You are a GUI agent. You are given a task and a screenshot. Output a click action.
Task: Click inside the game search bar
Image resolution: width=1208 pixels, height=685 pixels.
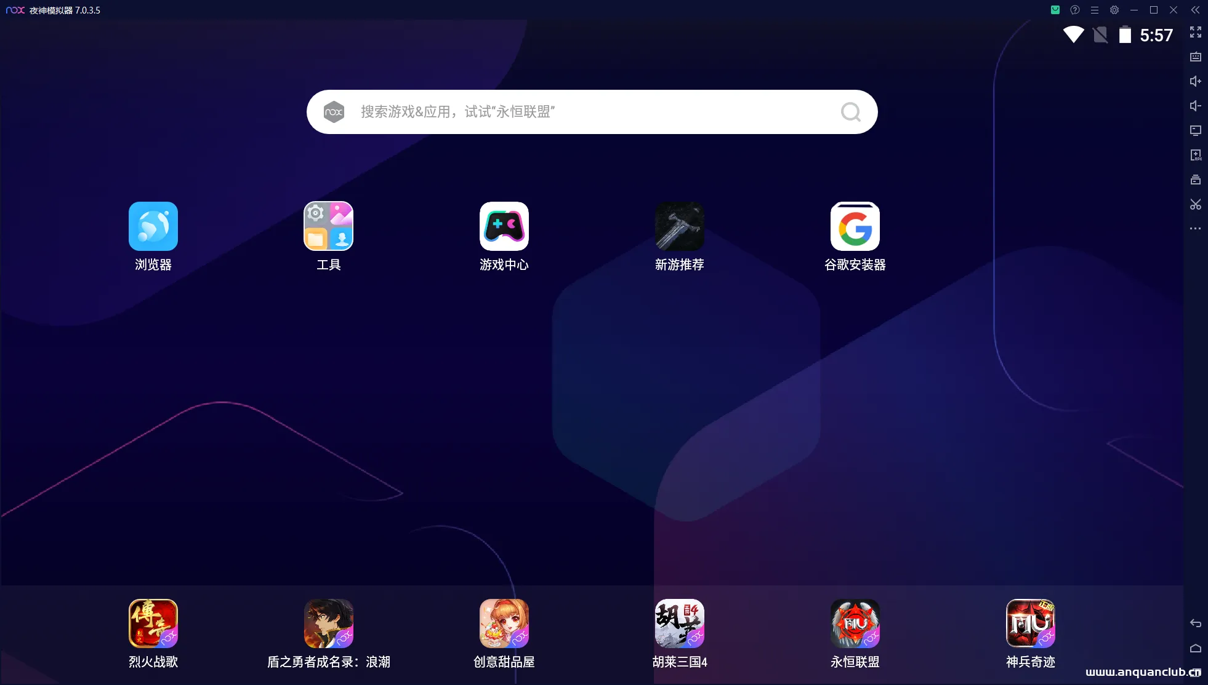591,112
